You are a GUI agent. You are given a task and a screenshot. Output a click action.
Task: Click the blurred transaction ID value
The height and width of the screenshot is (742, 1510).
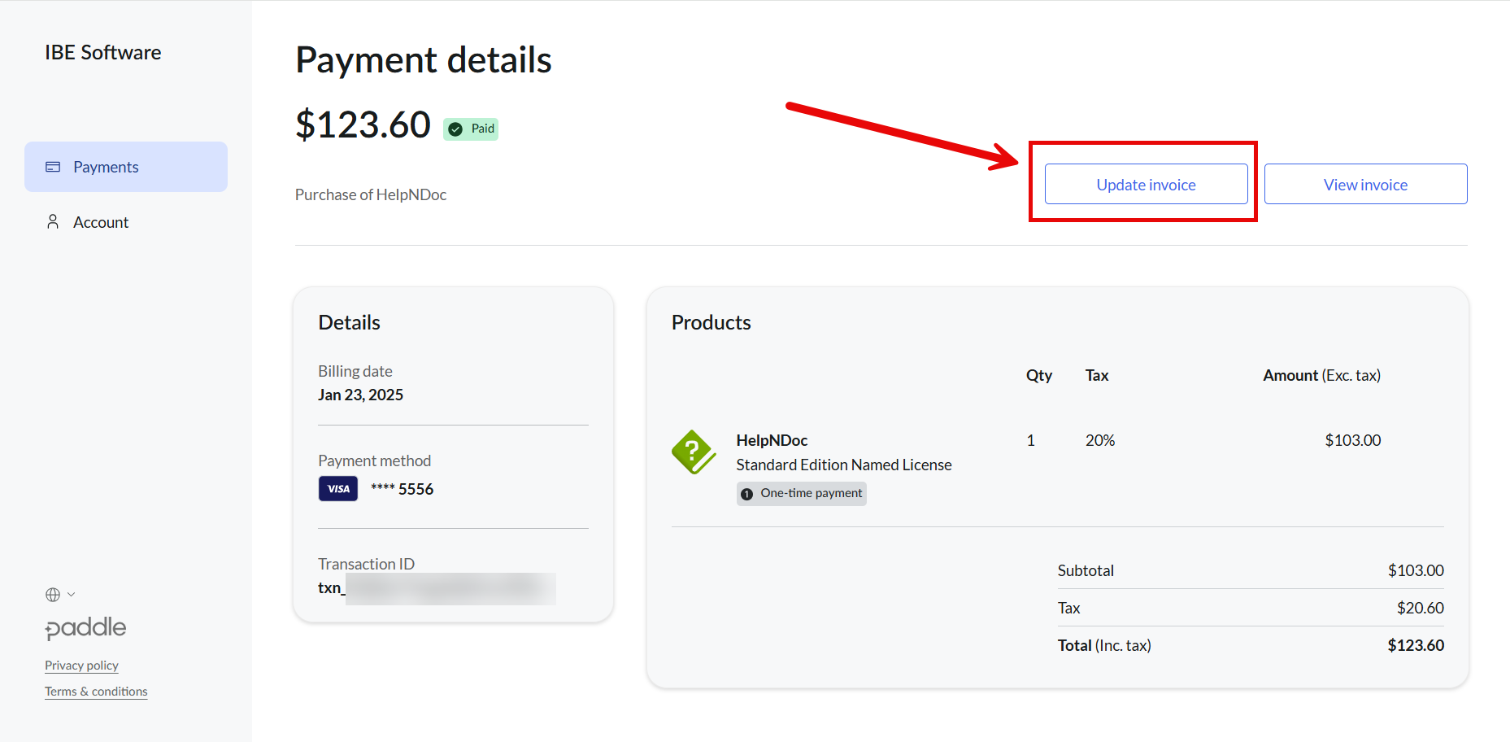click(x=450, y=588)
